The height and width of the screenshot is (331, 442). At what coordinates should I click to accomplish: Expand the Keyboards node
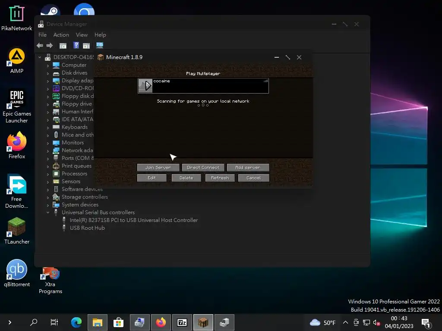click(47, 128)
